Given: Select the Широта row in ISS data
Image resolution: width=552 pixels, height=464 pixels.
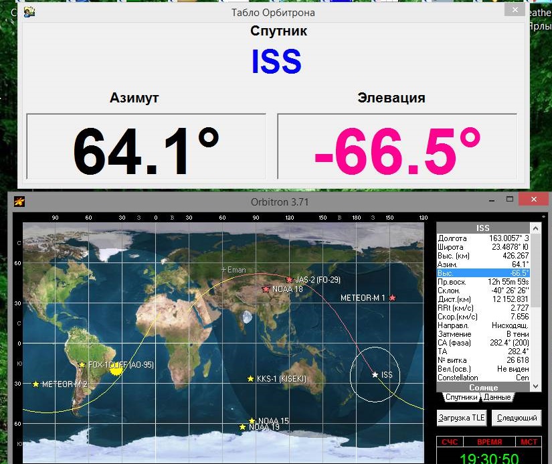Looking at the screenshot, I should pyautogui.click(x=483, y=247).
